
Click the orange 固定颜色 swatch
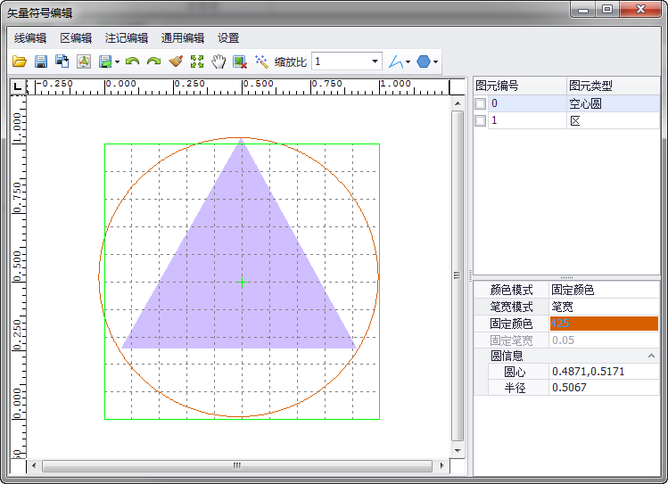pos(604,324)
